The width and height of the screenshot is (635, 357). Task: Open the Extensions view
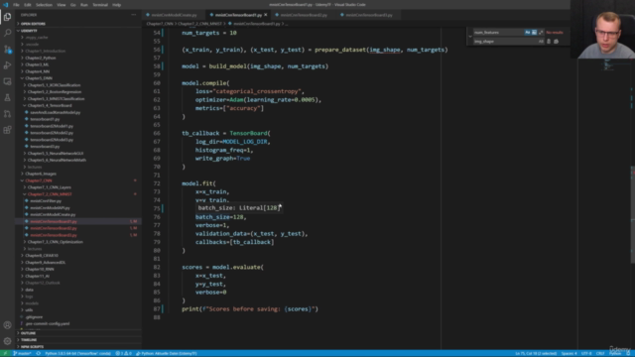(x=7, y=130)
